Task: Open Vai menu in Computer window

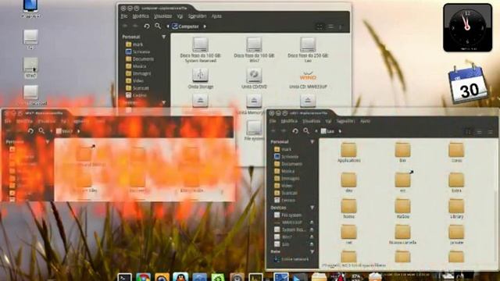Action: (x=180, y=16)
